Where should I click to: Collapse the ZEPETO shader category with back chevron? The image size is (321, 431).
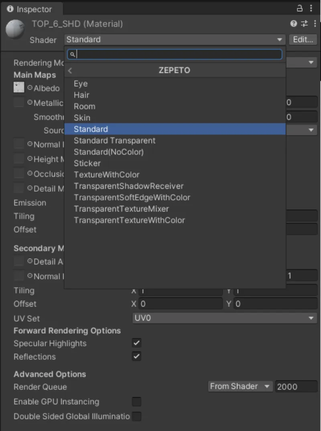70,70
